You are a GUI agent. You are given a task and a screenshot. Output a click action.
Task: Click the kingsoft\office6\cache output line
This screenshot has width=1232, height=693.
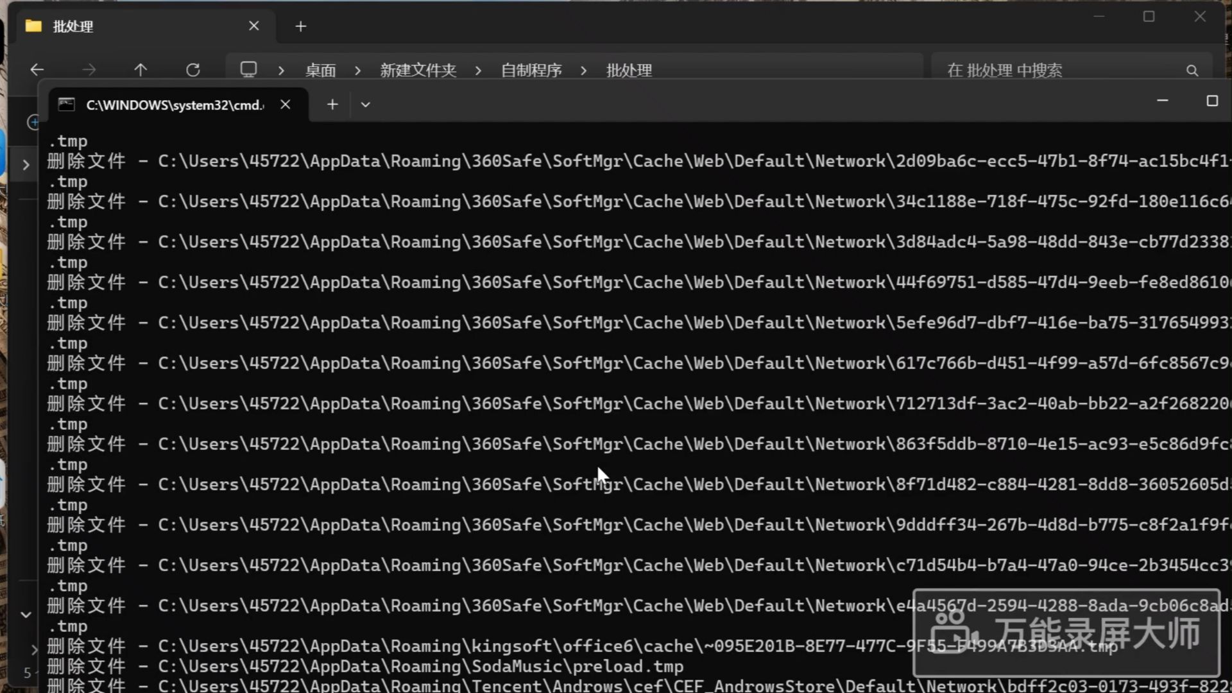coord(583,646)
